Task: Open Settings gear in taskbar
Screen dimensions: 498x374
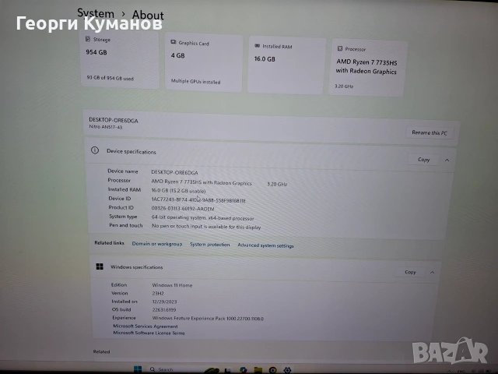Action: click(287, 370)
